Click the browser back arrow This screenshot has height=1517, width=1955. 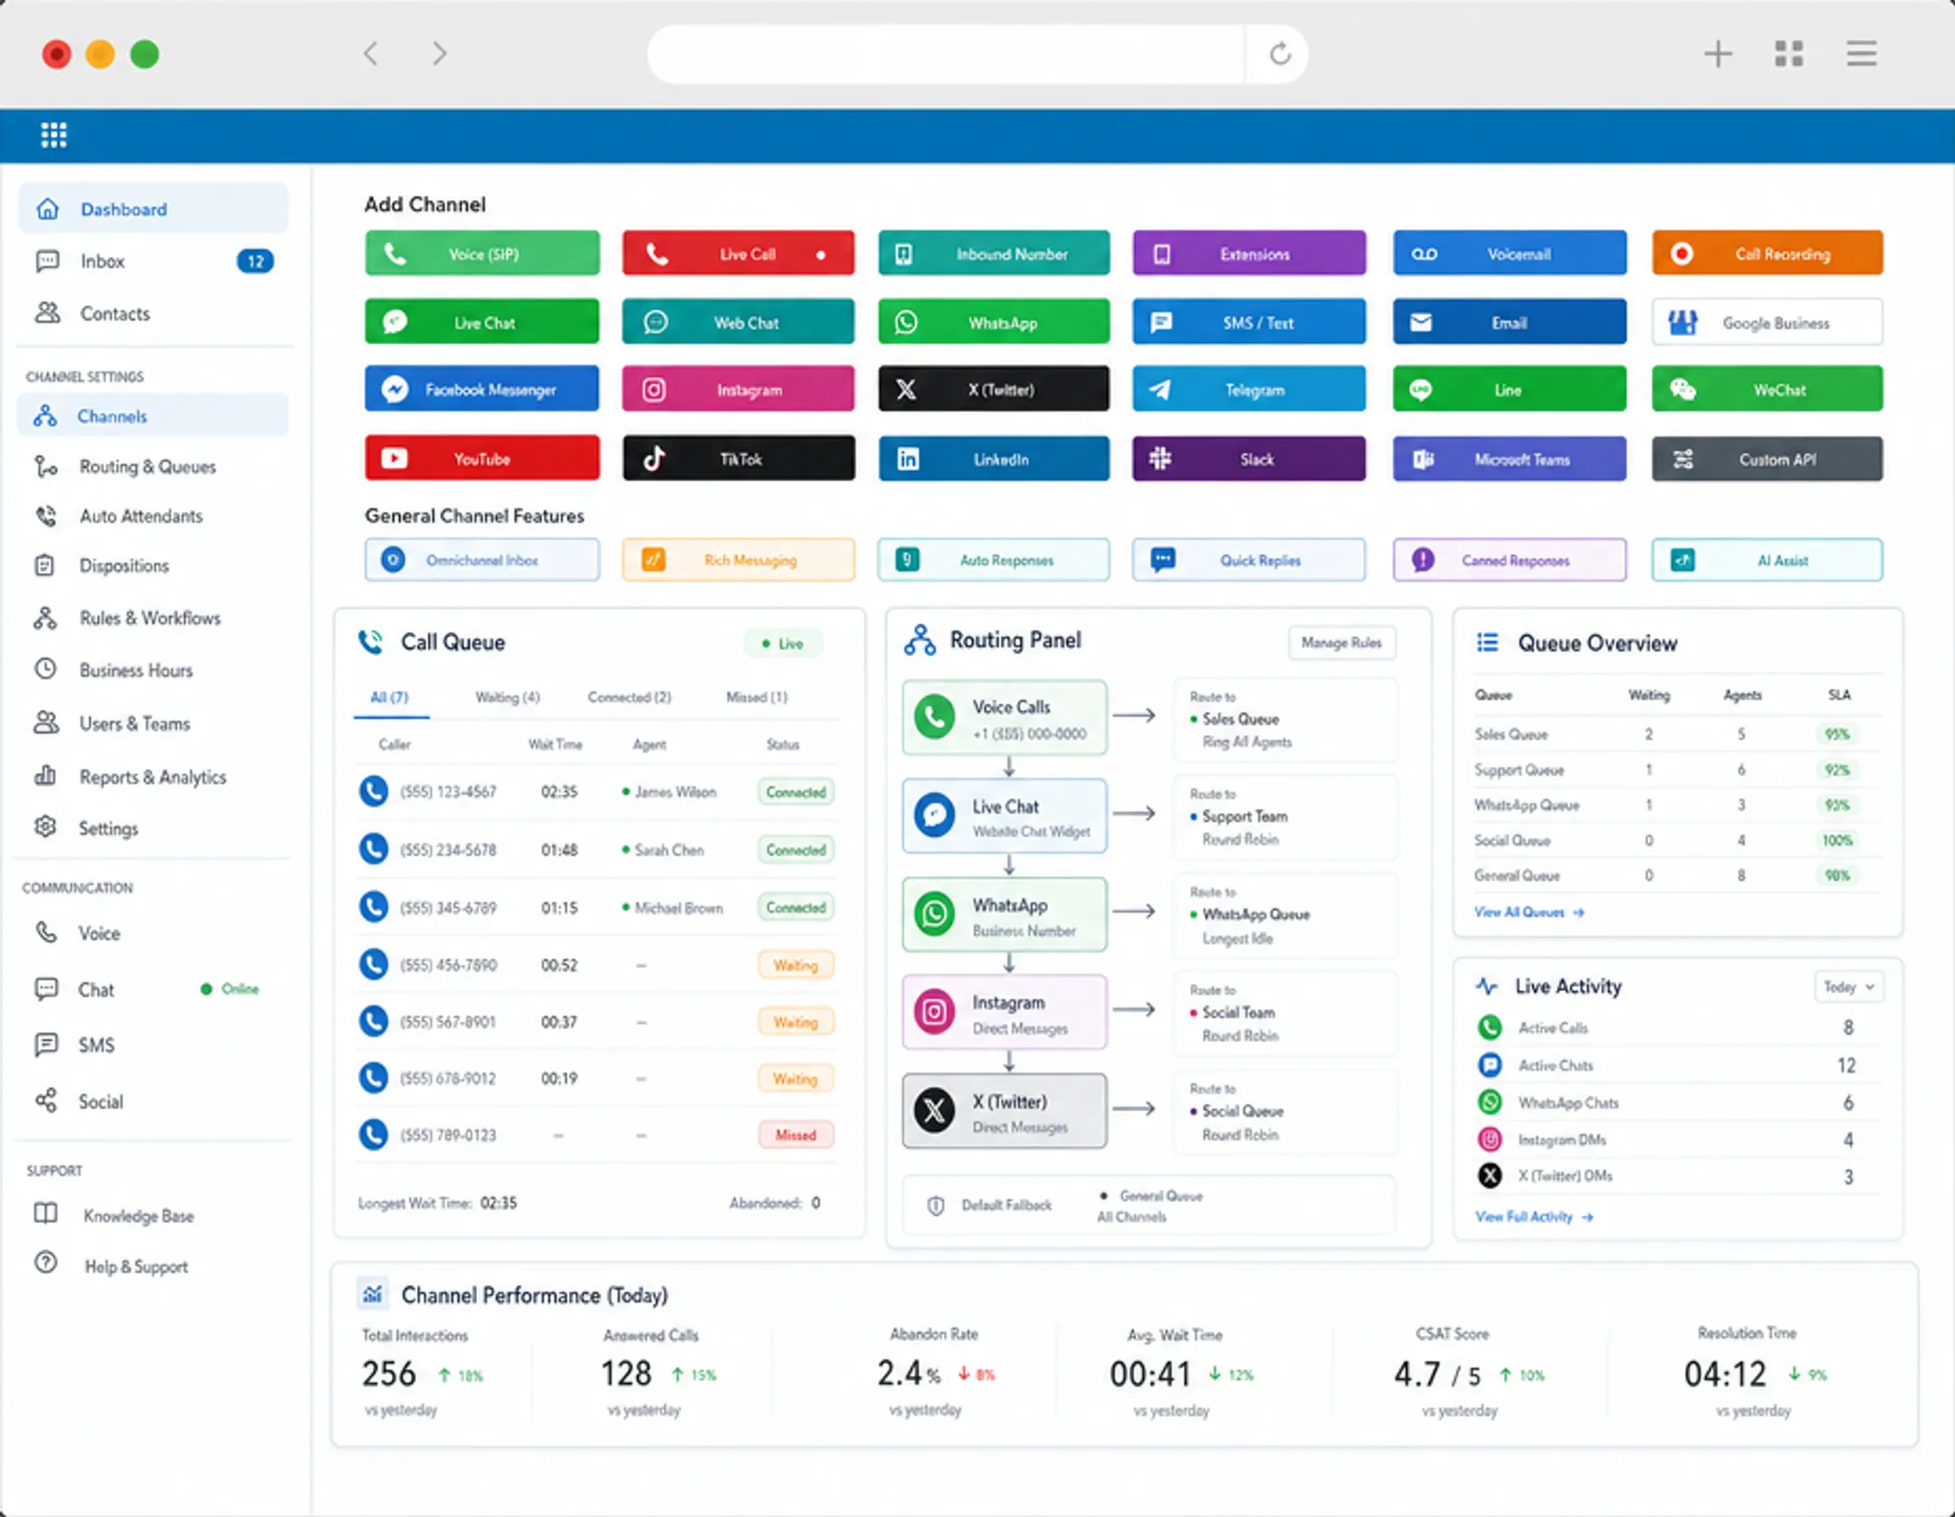pos(370,53)
